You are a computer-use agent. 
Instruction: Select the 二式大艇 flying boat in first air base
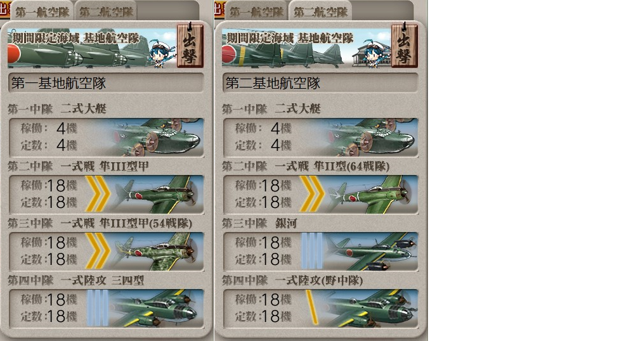click(x=106, y=138)
